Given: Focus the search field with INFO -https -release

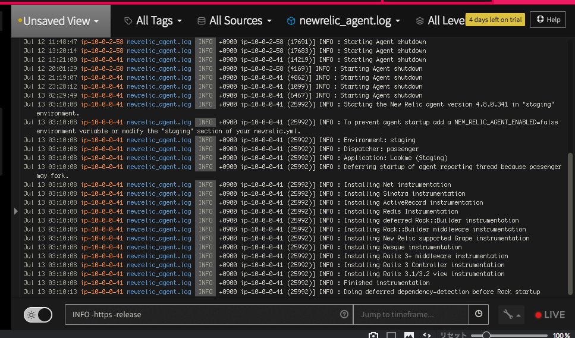Looking at the screenshot, I should click(209, 315).
